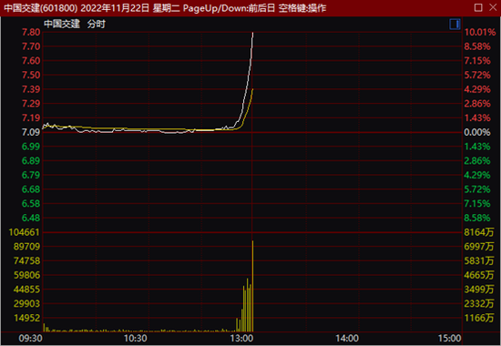This screenshot has width=501, height=346.
Task: Select the 6.89 price axis label
Action: (31, 160)
